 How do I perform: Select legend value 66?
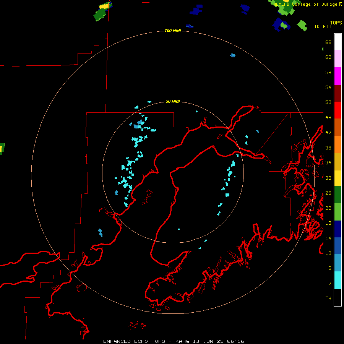point(328,42)
